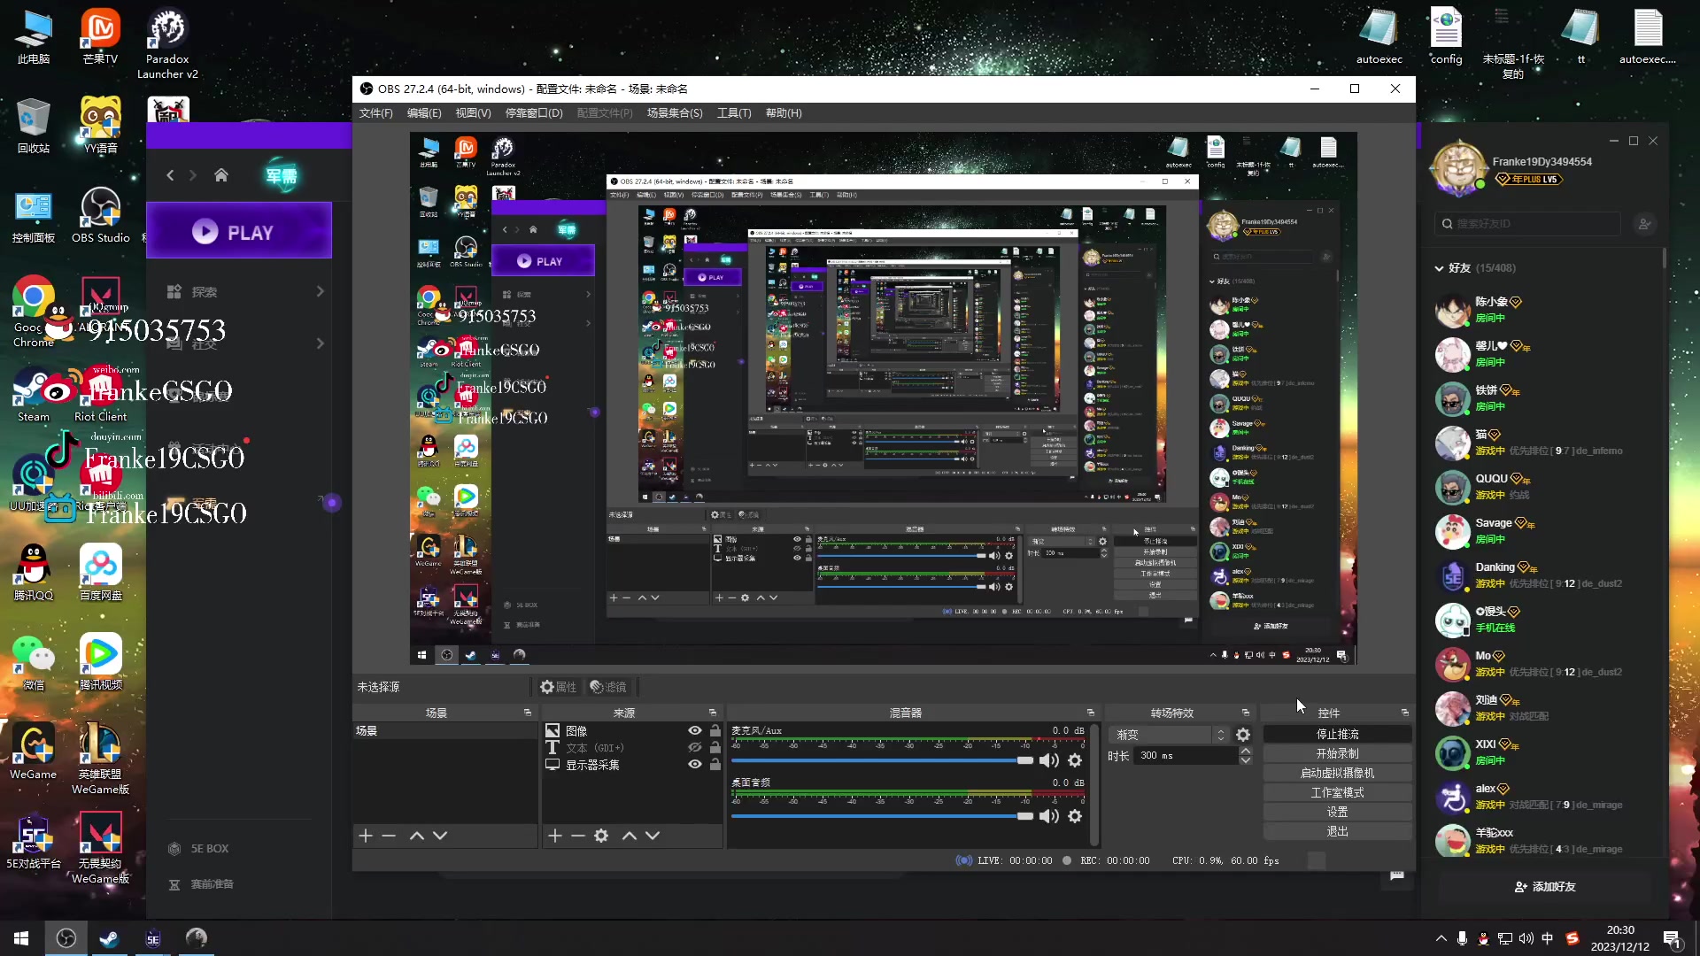Open the 5E icon on the taskbar
This screenshot has width=1700, height=956.
point(153,938)
